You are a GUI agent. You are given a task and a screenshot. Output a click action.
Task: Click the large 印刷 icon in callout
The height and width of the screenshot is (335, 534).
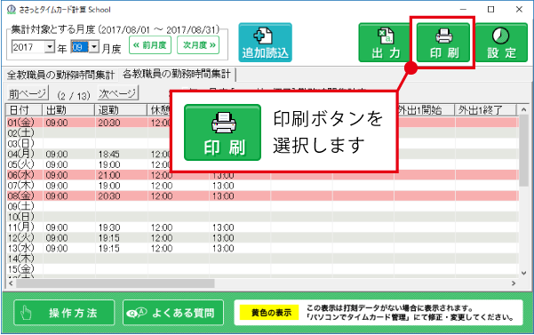click(x=223, y=132)
